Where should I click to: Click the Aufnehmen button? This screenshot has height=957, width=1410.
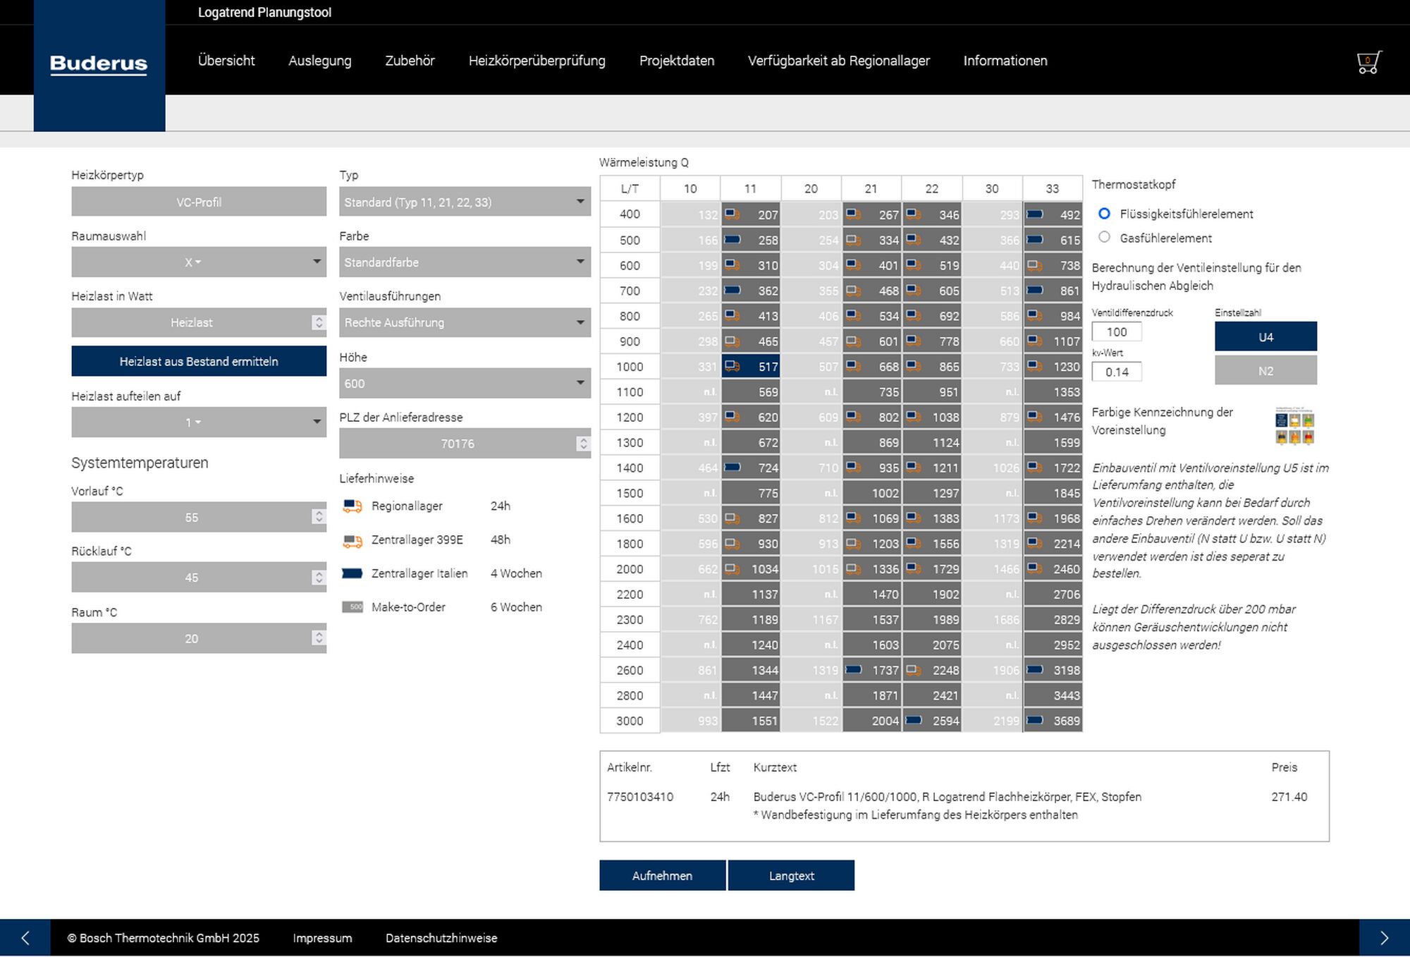click(662, 875)
